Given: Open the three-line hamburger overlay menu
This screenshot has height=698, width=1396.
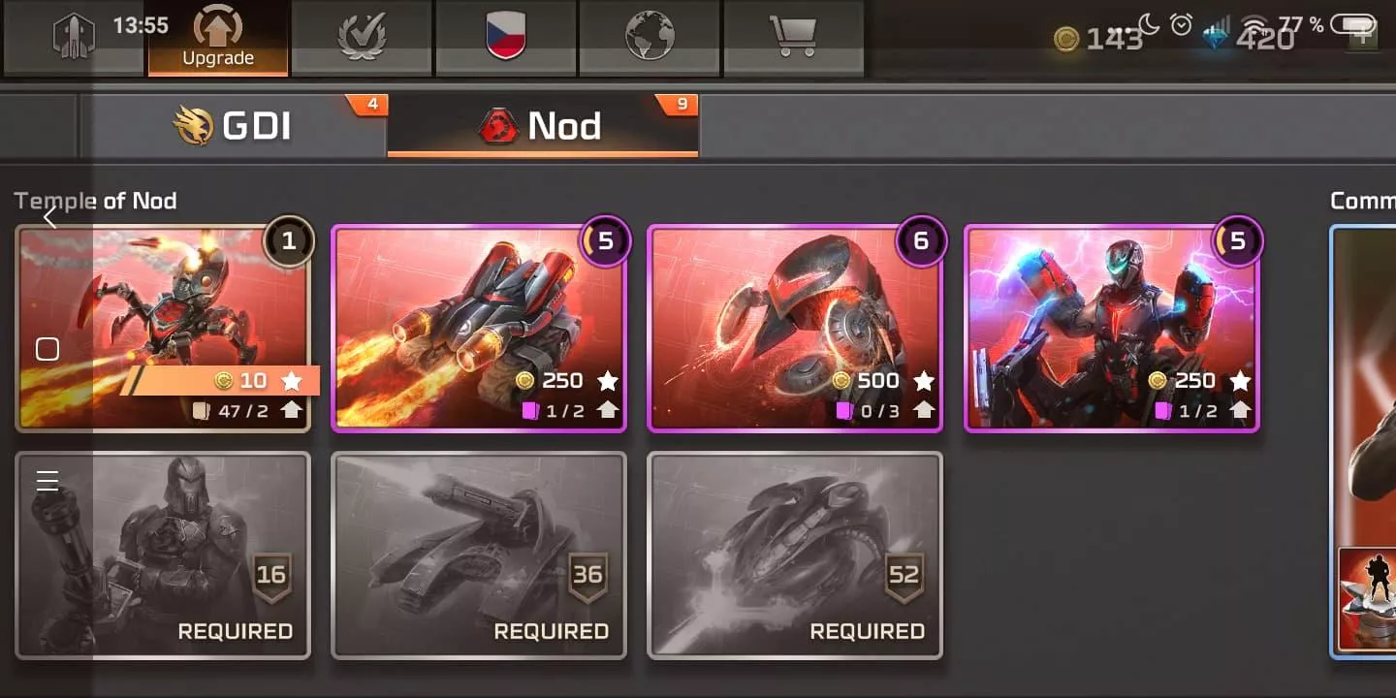Looking at the screenshot, I should click(48, 481).
